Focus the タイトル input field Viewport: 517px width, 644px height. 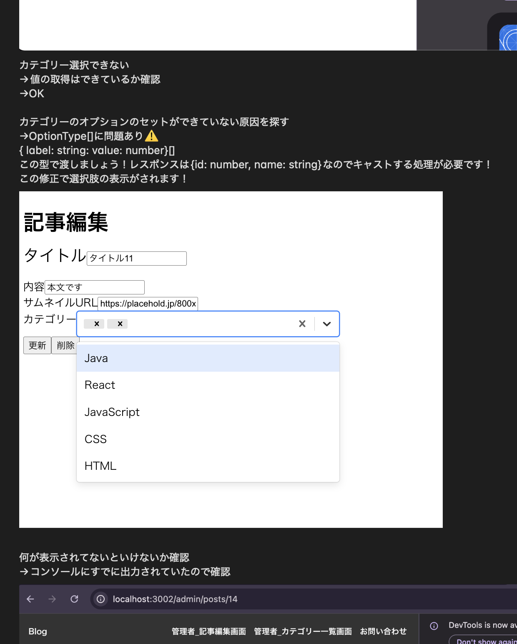tap(136, 259)
